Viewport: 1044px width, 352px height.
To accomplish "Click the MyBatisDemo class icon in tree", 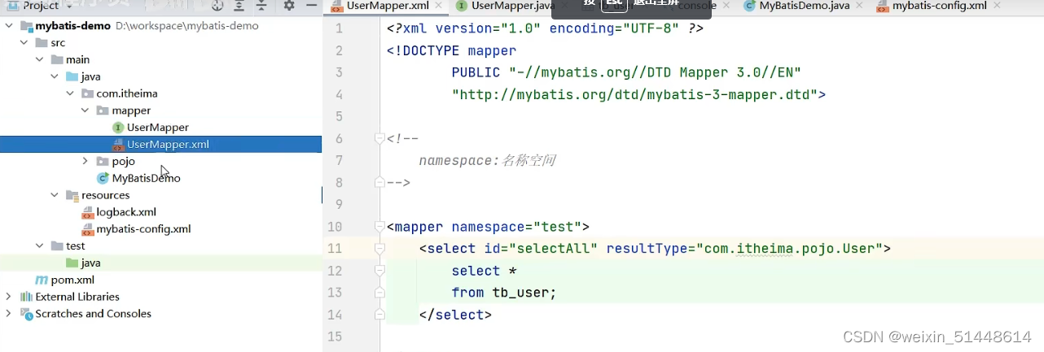I will point(103,178).
